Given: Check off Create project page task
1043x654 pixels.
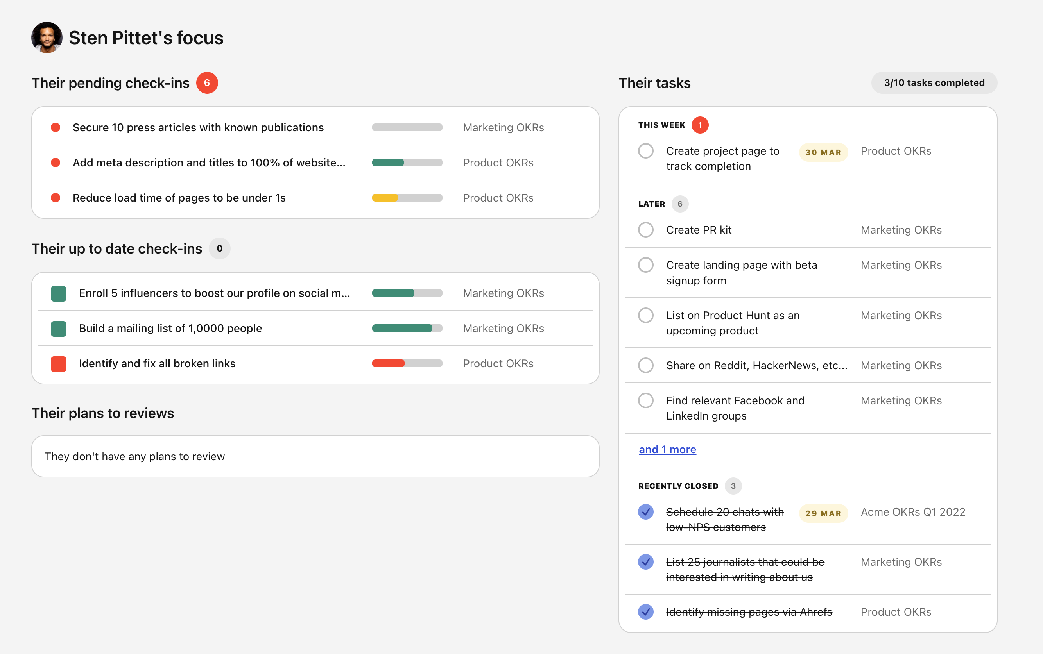Looking at the screenshot, I should (x=646, y=151).
